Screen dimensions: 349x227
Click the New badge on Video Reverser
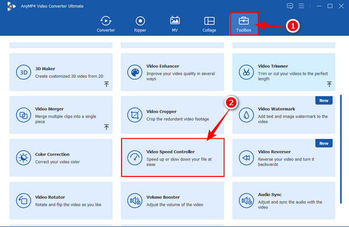pos(324,143)
